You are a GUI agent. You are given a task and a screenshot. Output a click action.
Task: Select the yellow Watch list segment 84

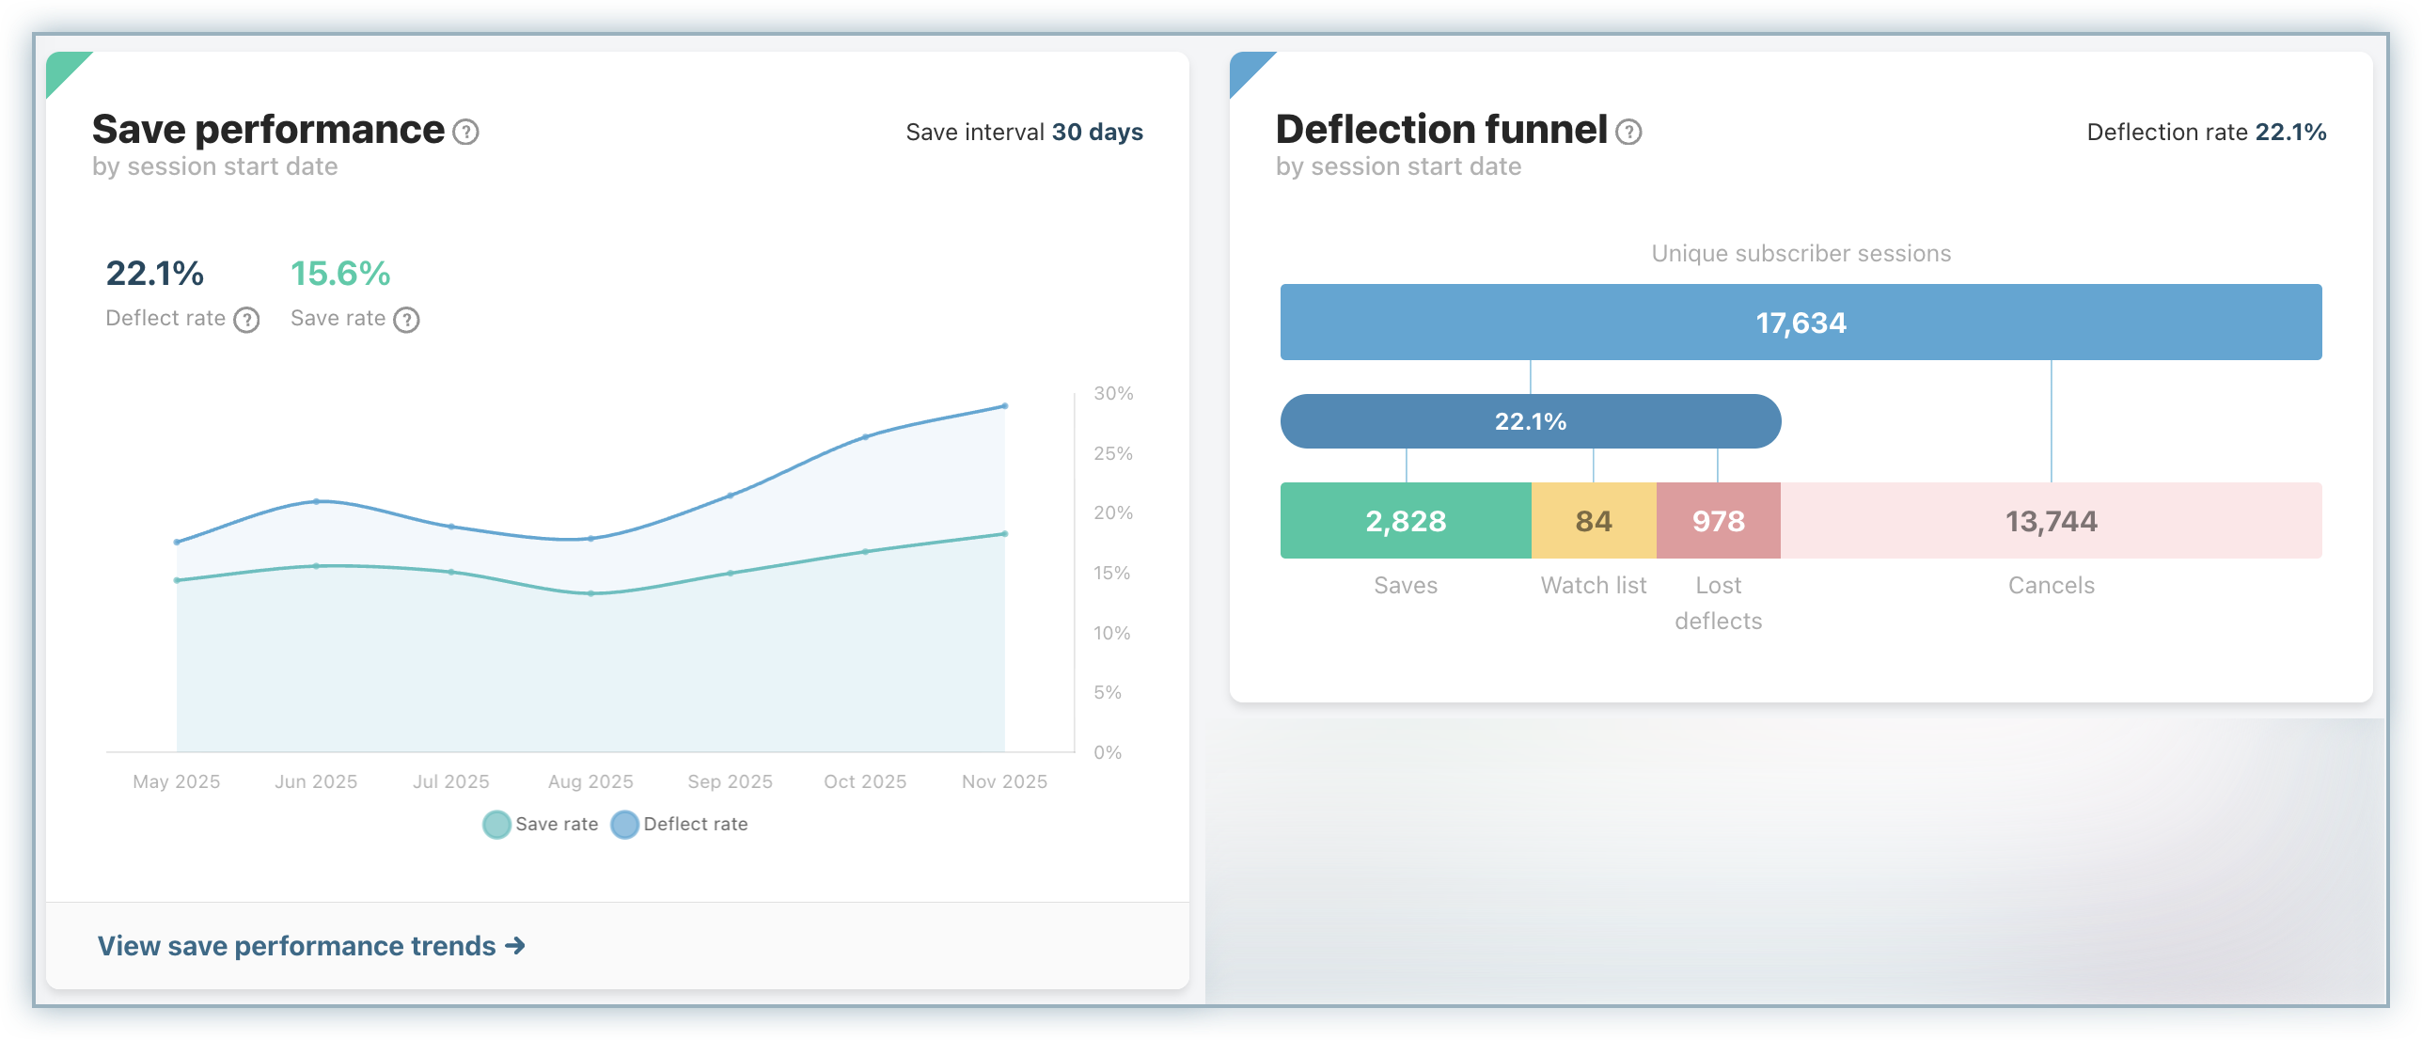(x=1594, y=521)
